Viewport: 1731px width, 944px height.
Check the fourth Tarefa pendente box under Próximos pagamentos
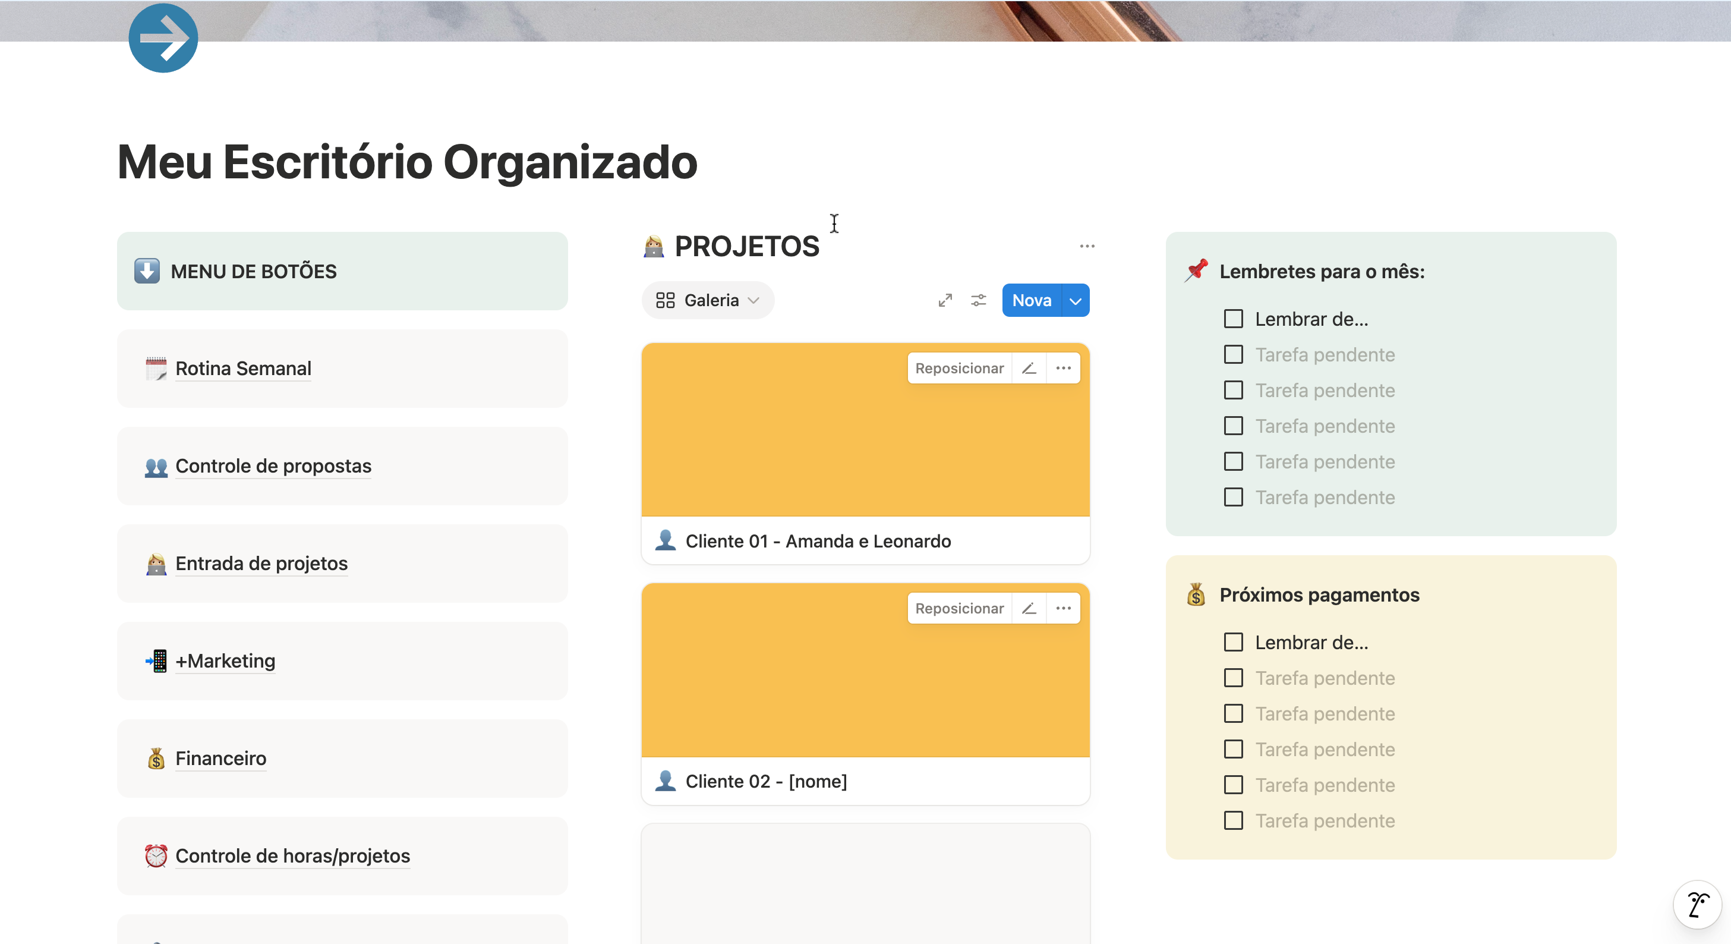(1233, 785)
